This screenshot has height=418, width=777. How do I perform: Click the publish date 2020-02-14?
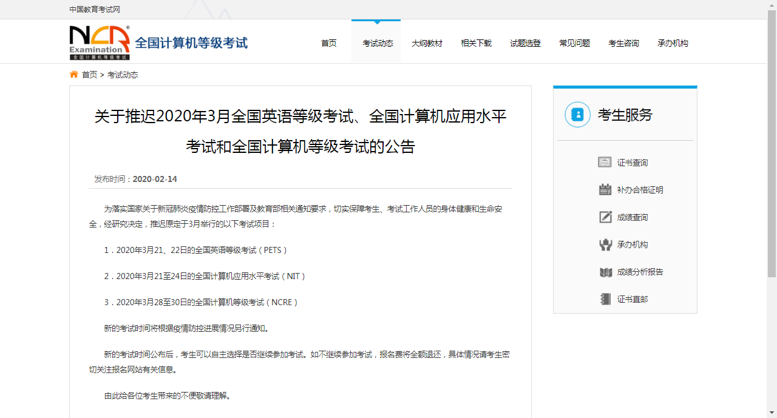pos(155,179)
